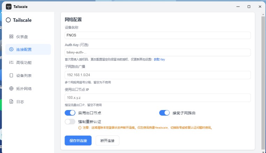Open the 设备列表 device icon
266x153 pixels.
[11, 75]
